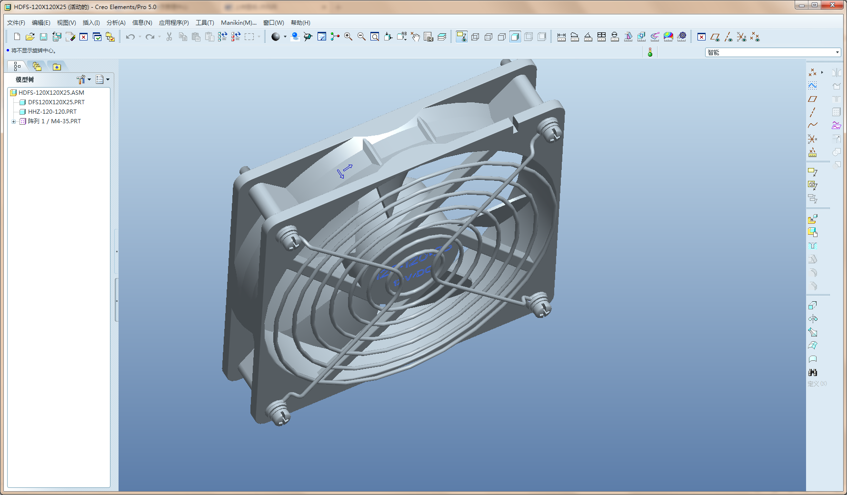Click the Hole tool in right toolbar
847x495 pixels.
813,246
